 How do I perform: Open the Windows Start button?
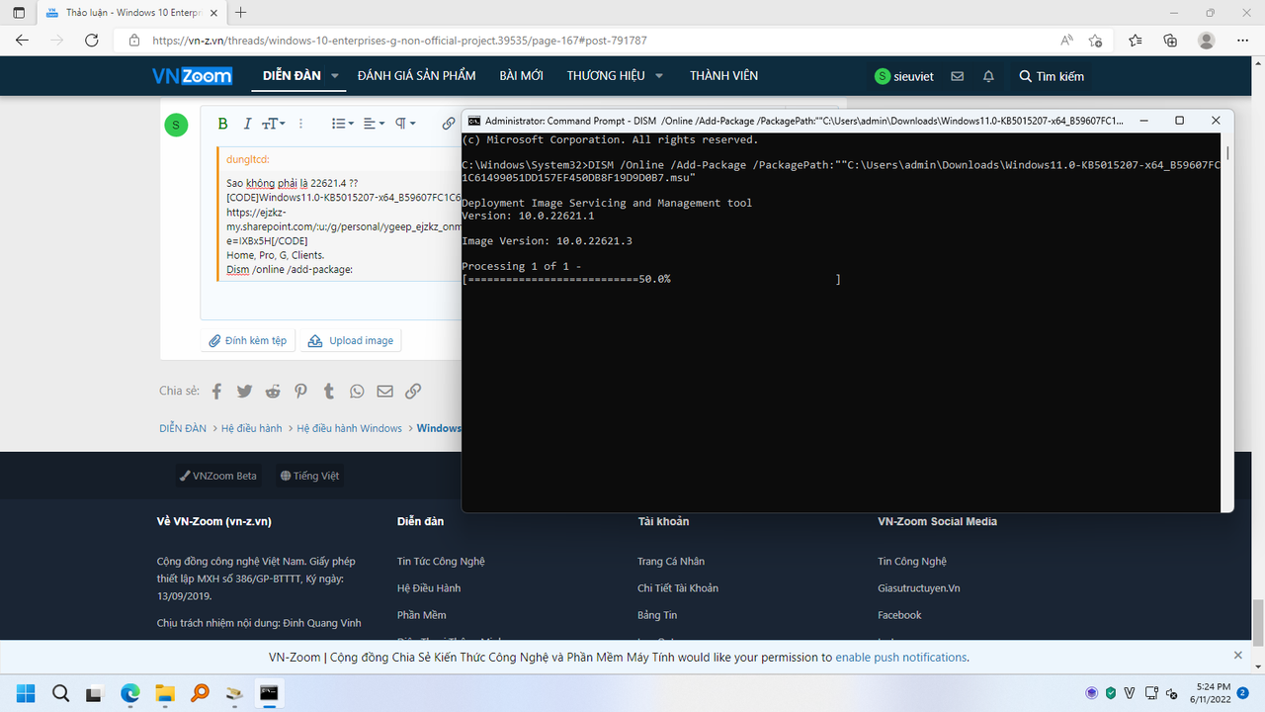[x=25, y=693]
